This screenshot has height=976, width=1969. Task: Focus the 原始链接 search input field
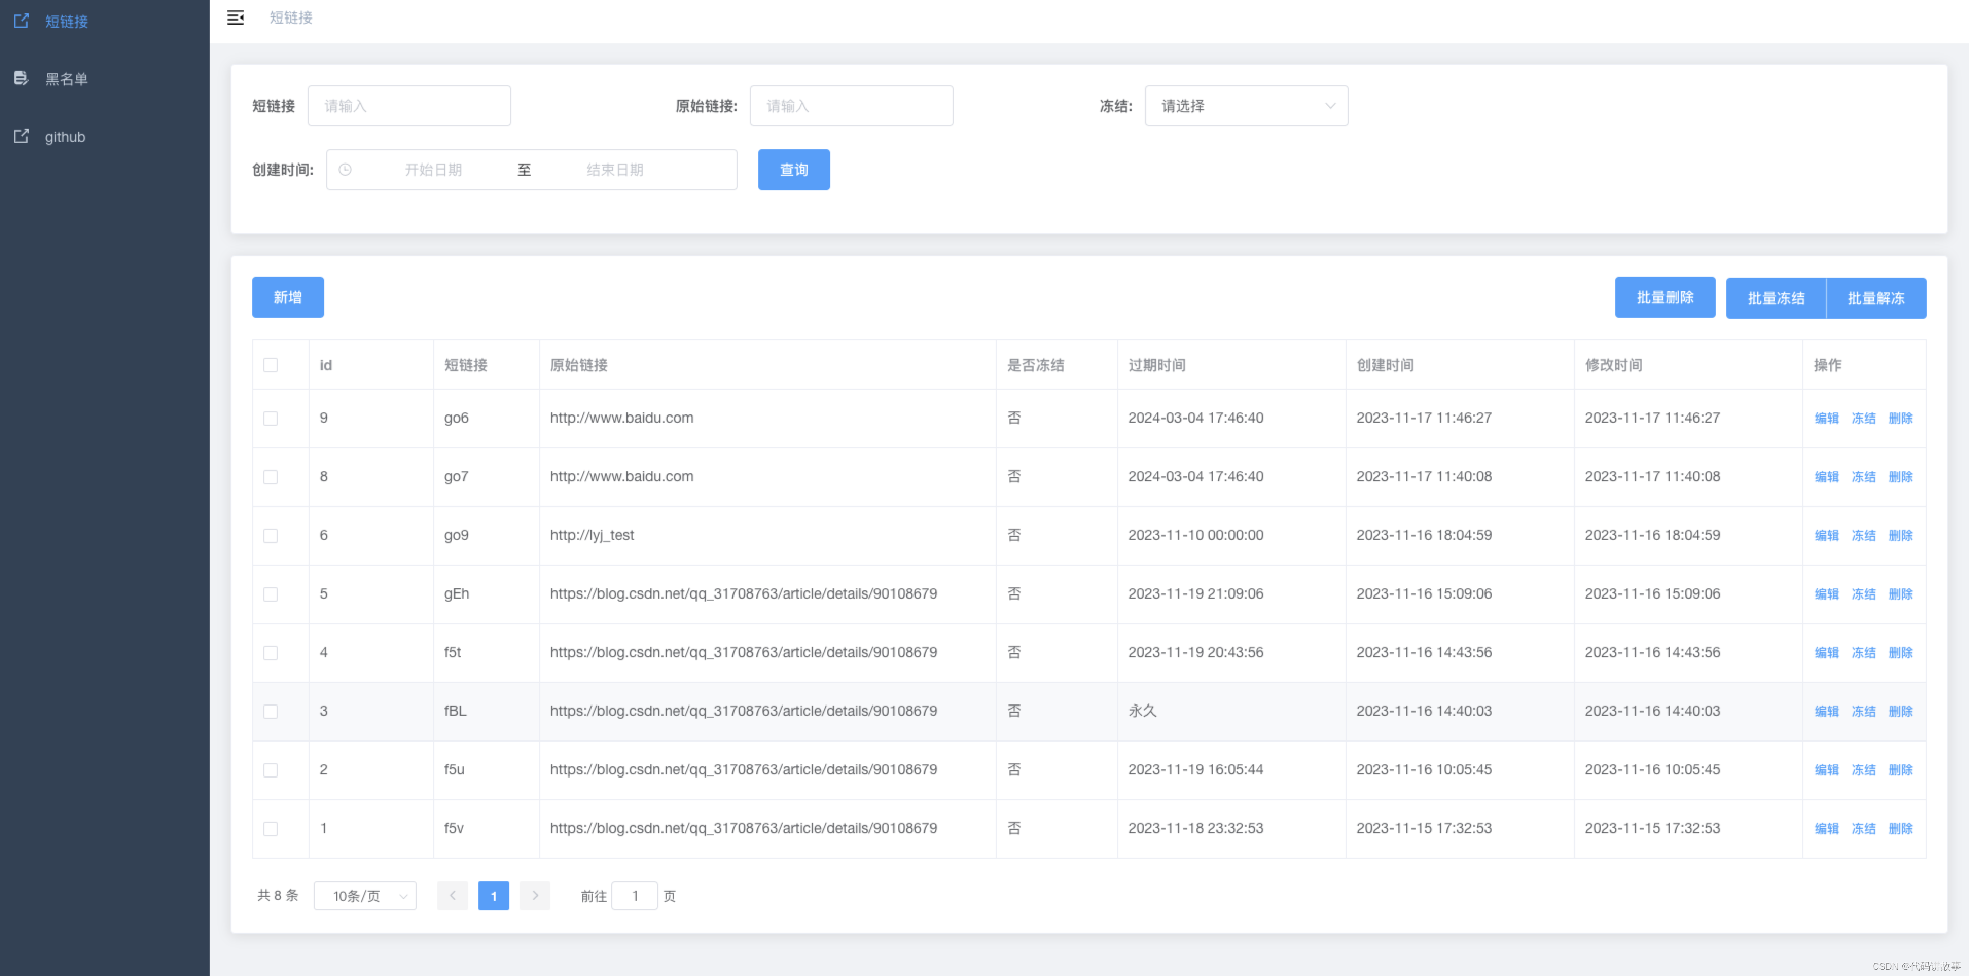(851, 105)
